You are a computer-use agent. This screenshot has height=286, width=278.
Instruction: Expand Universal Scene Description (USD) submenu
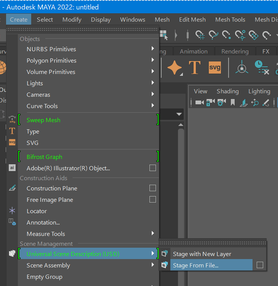click(89, 254)
